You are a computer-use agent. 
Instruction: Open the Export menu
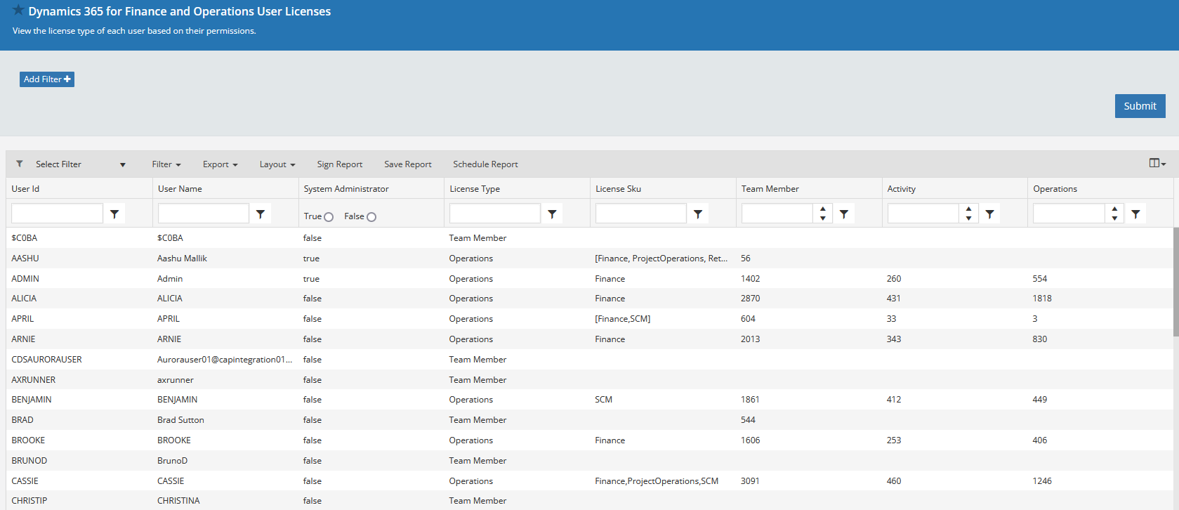[220, 164]
